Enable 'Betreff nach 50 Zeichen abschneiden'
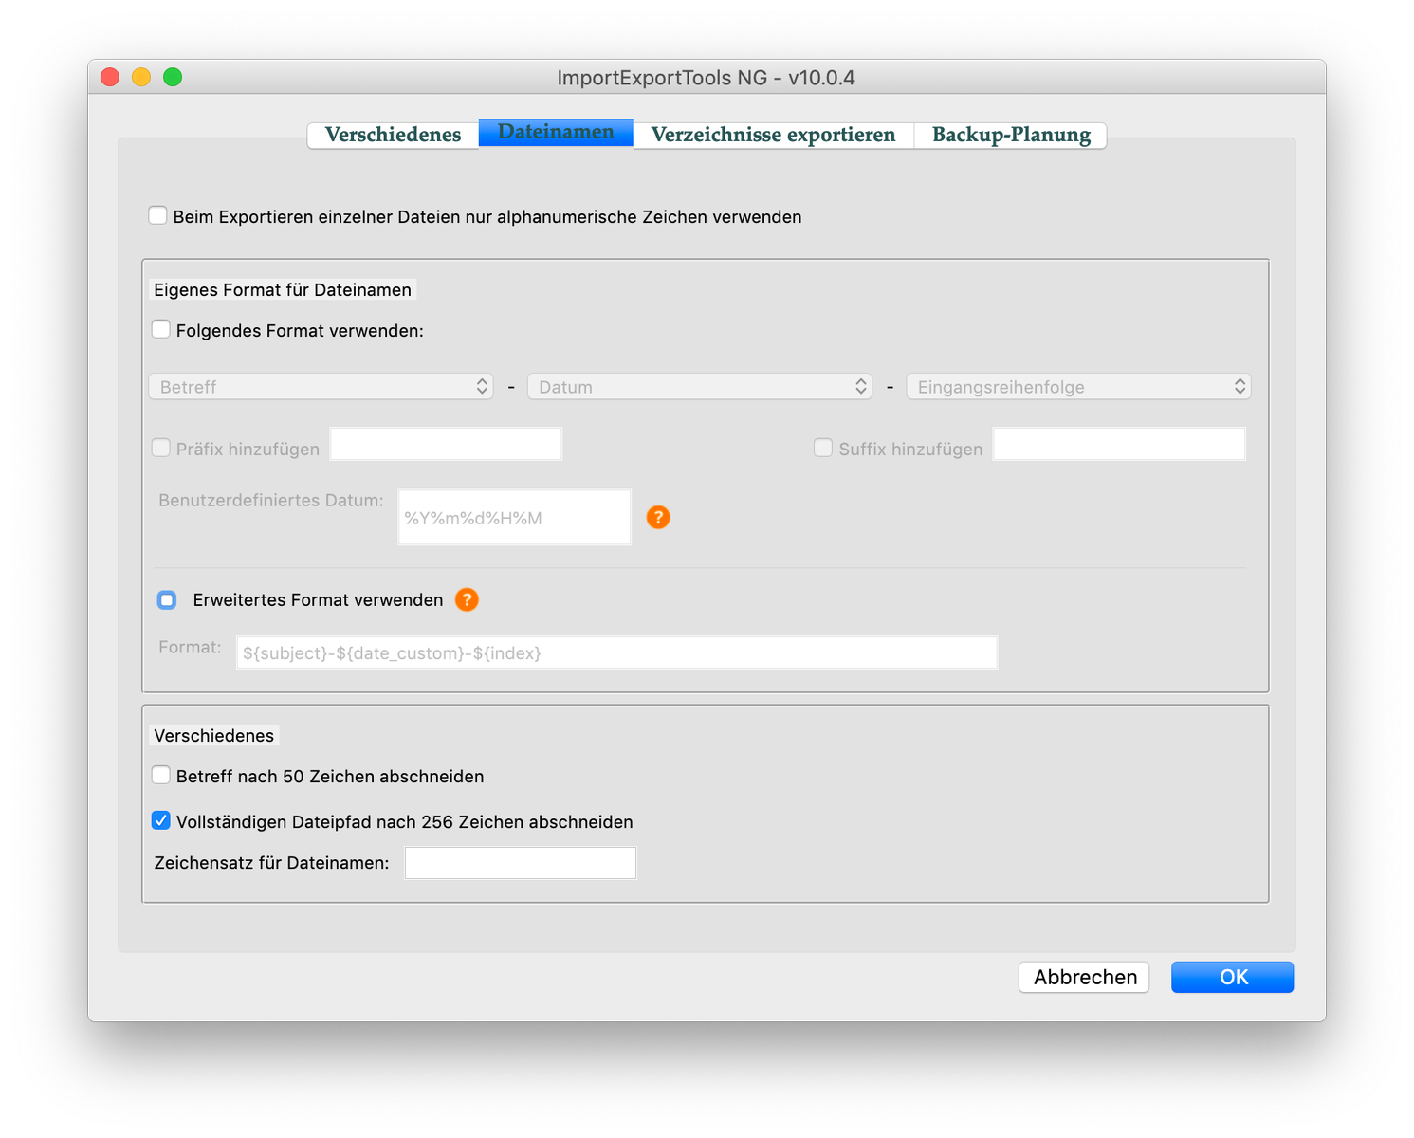Viewport: 1414px width, 1138px height. point(161,776)
